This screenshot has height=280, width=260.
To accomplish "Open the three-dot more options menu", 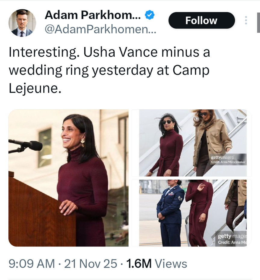I will click(x=246, y=20).
